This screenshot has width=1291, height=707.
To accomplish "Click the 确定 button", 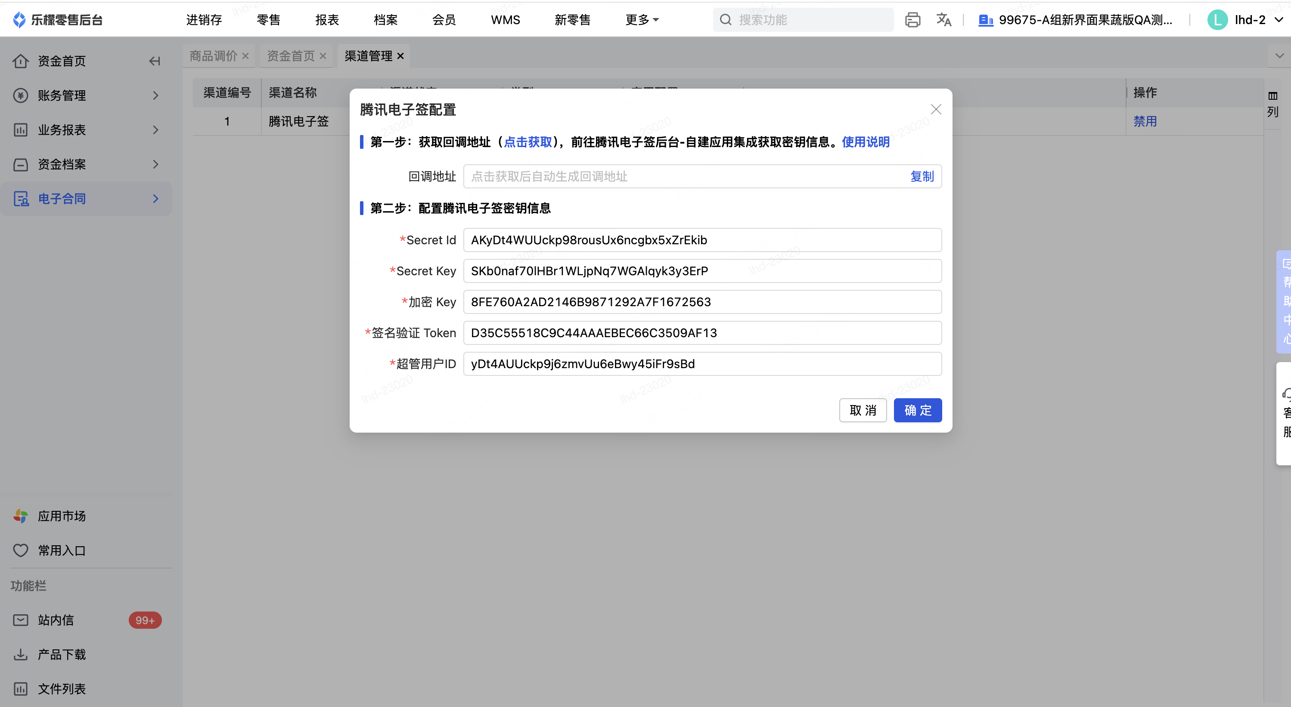I will 918,410.
